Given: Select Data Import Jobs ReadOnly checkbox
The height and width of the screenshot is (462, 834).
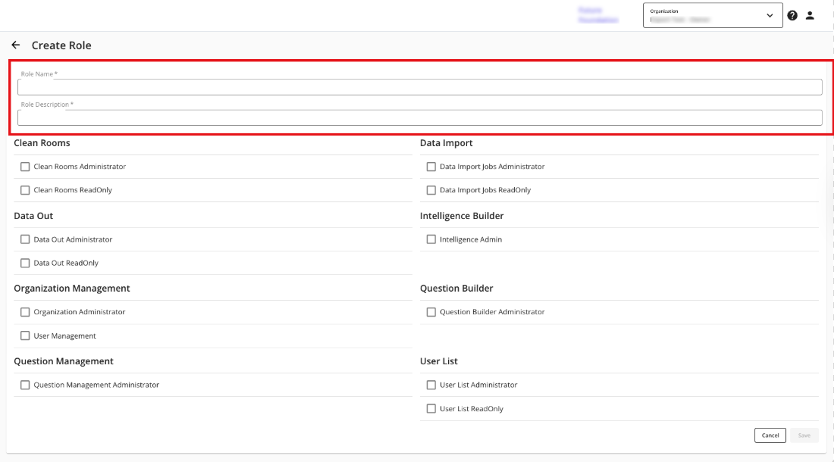Looking at the screenshot, I should tap(431, 190).
